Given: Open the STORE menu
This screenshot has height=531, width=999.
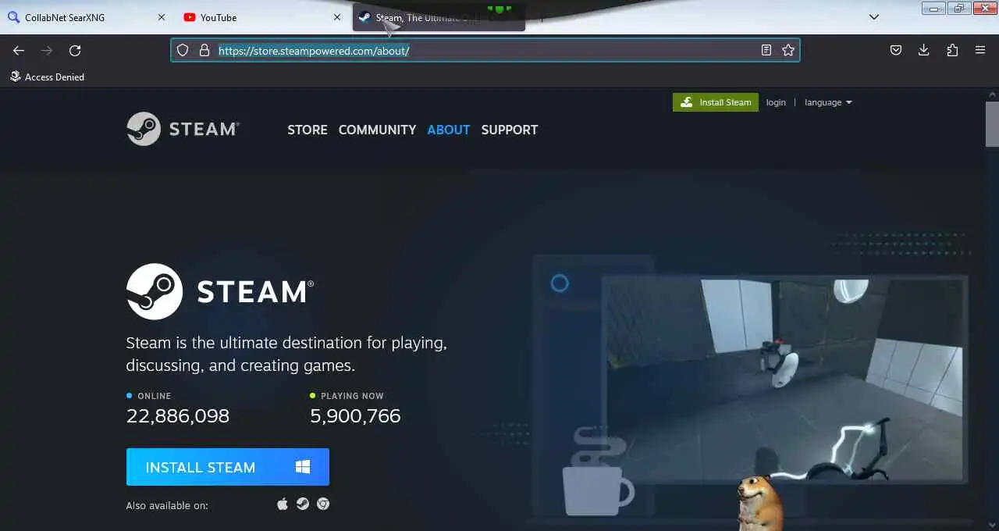Looking at the screenshot, I should pyautogui.click(x=308, y=130).
